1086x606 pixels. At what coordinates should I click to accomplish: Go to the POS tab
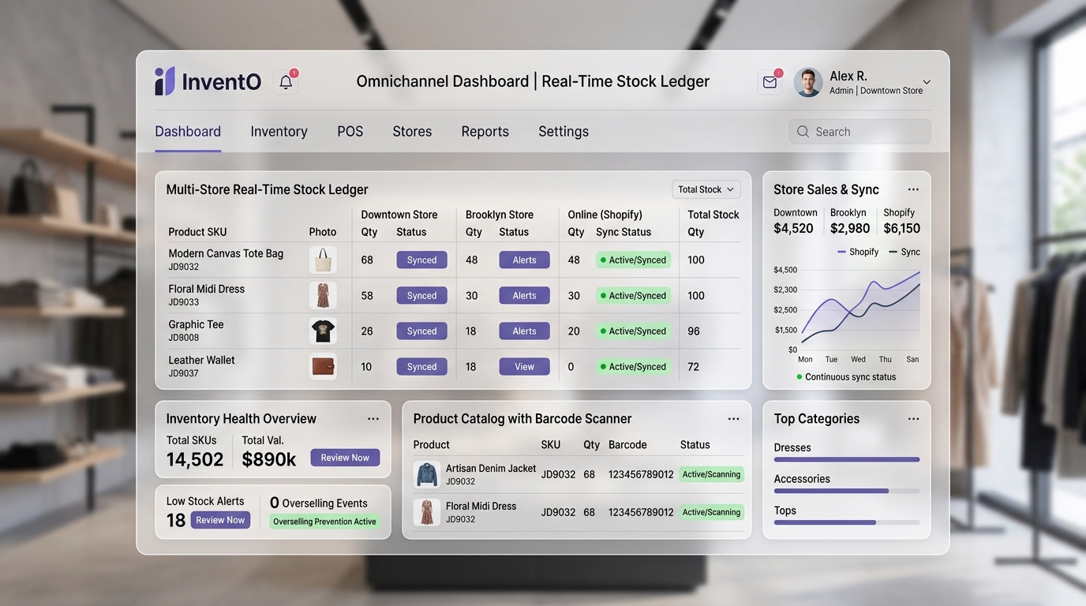pyautogui.click(x=350, y=132)
